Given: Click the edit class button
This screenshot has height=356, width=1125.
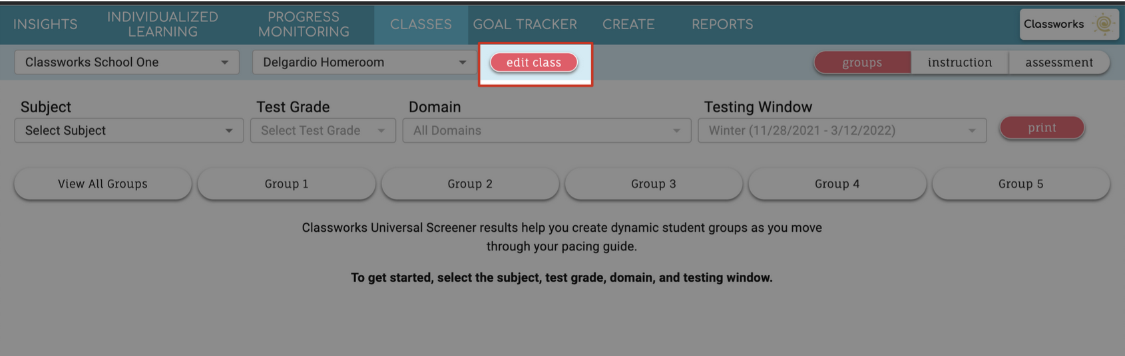Looking at the screenshot, I should (534, 62).
